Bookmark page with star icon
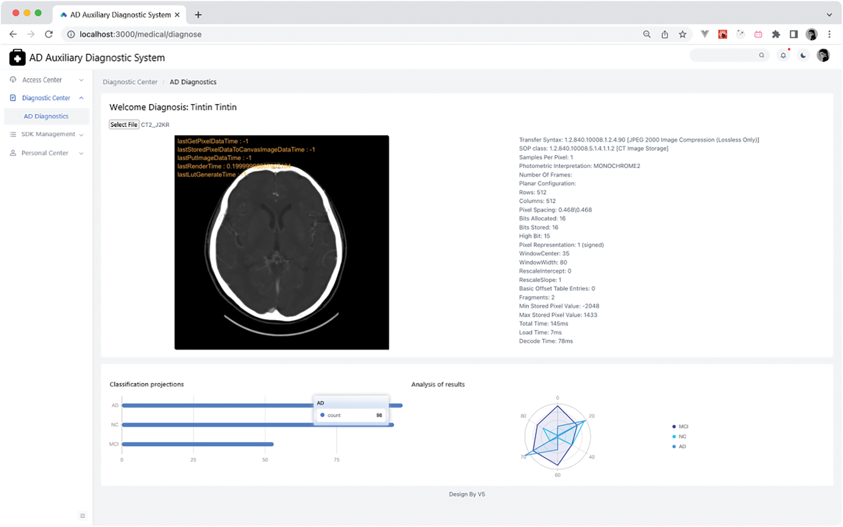The image size is (843, 527). click(x=682, y=34)
